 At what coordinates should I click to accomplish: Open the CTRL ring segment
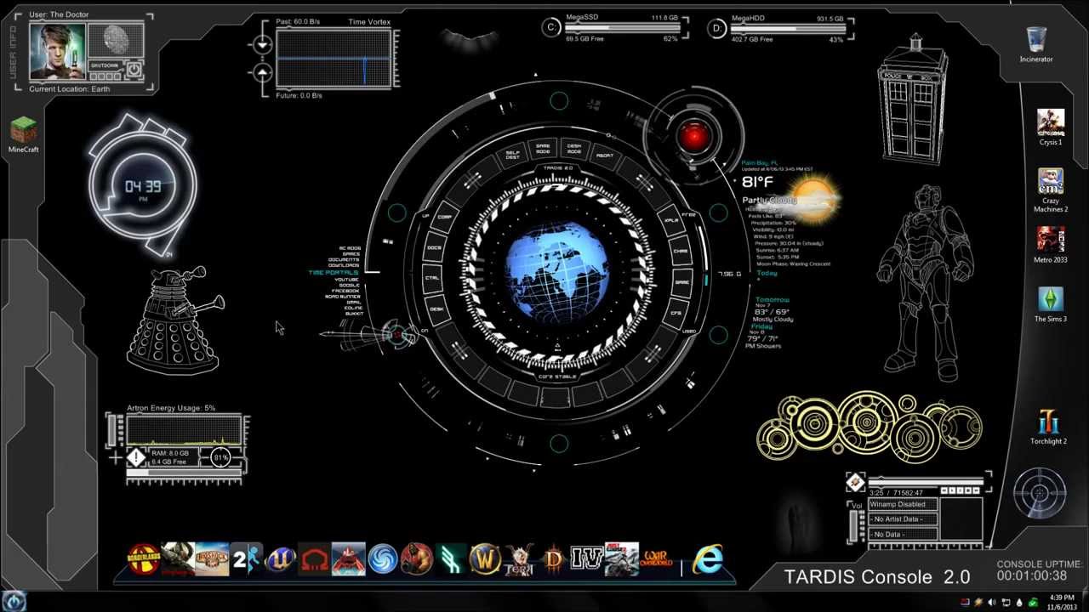click(x=432, y=278)
